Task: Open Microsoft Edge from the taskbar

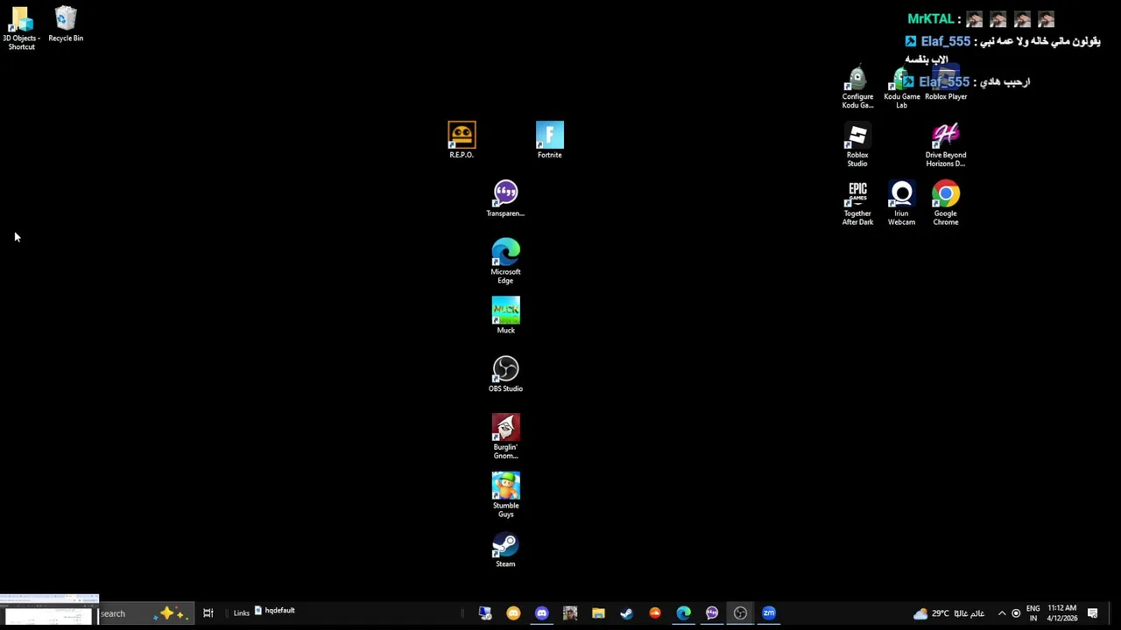Action: pos(683,613)
